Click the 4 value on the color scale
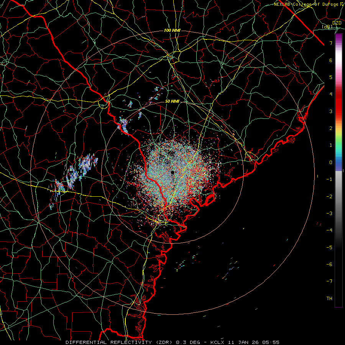Image resolution: width=345 pixels, height=345 pixels. click(x=331, y=94)
